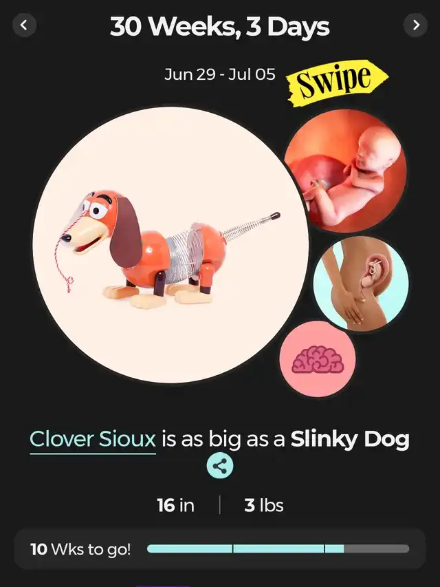The height and width of the screenshot is (587, 440).
Task: Tap the Slinky Dog size comparison picture
Action: click(x=170, y=245)
